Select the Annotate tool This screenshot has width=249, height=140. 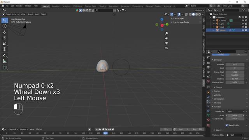[x=5, y=55]
